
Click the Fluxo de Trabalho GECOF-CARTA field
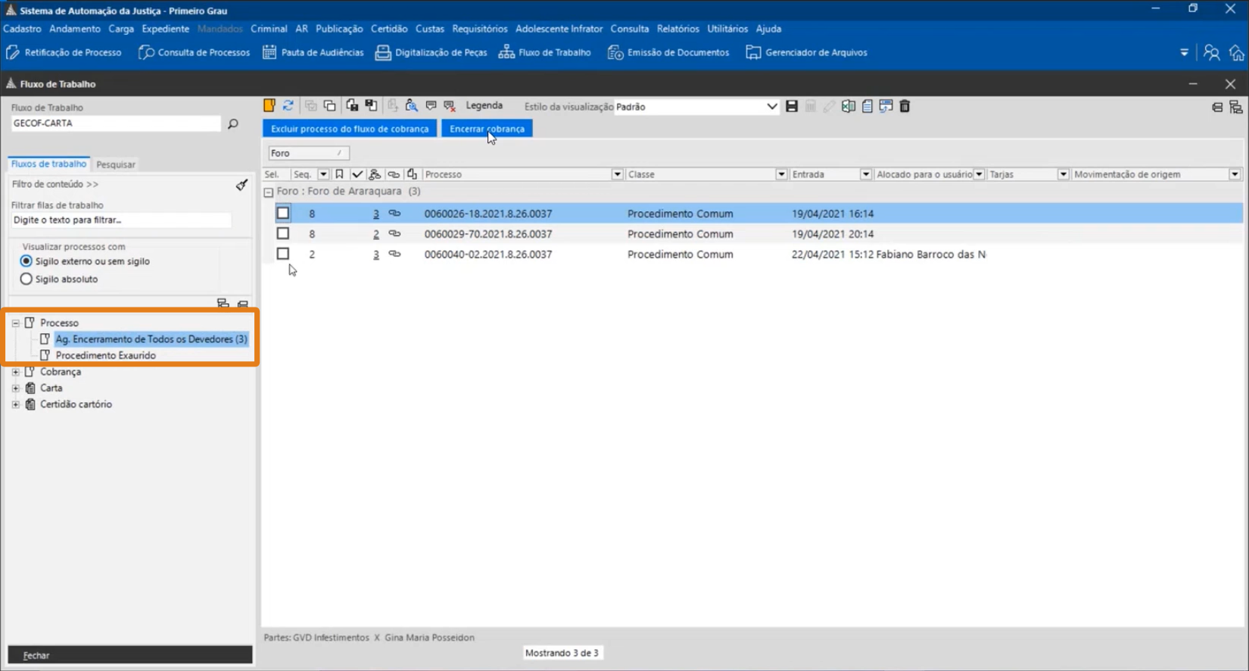click(116, 123)
